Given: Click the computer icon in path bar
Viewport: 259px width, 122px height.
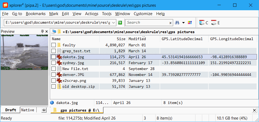Looking at the screenshot, I should pyautogui.click(x=54, y=32).
